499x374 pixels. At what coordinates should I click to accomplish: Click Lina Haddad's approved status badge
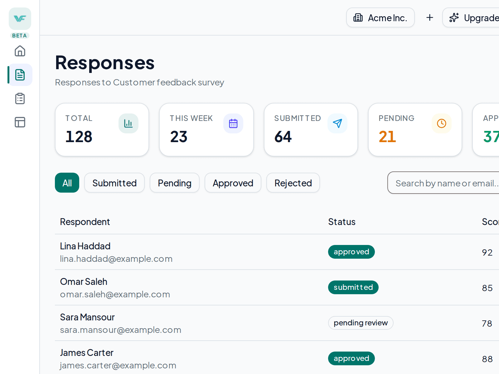(x=351, y=252)
